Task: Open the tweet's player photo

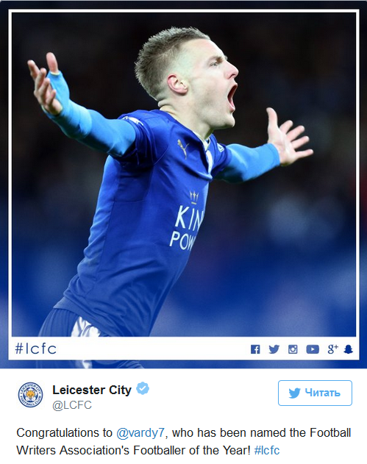Action: (x=184, y=184)
